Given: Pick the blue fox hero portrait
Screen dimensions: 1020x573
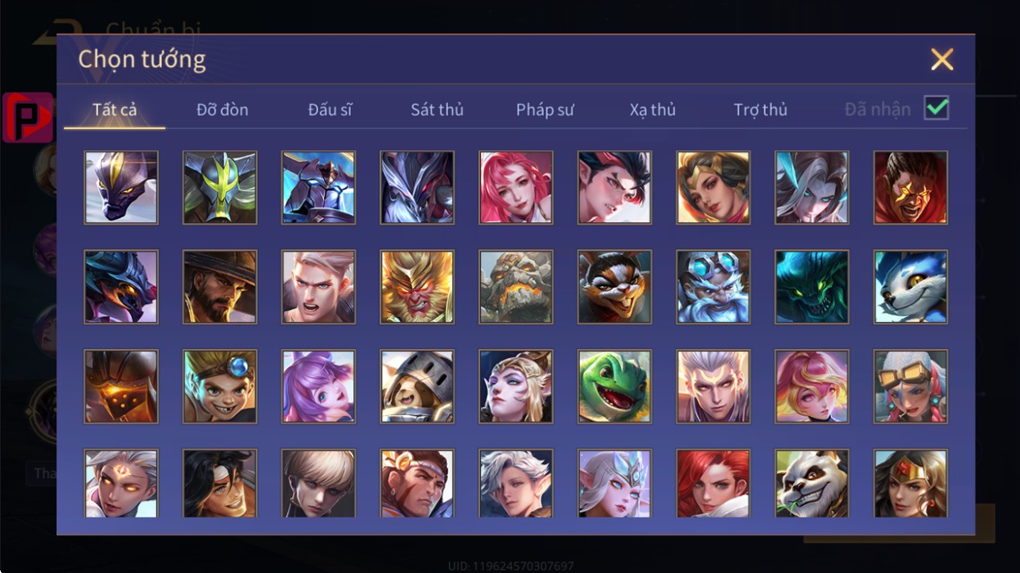Looking at the screenshot, I should [x=910, y=287].
